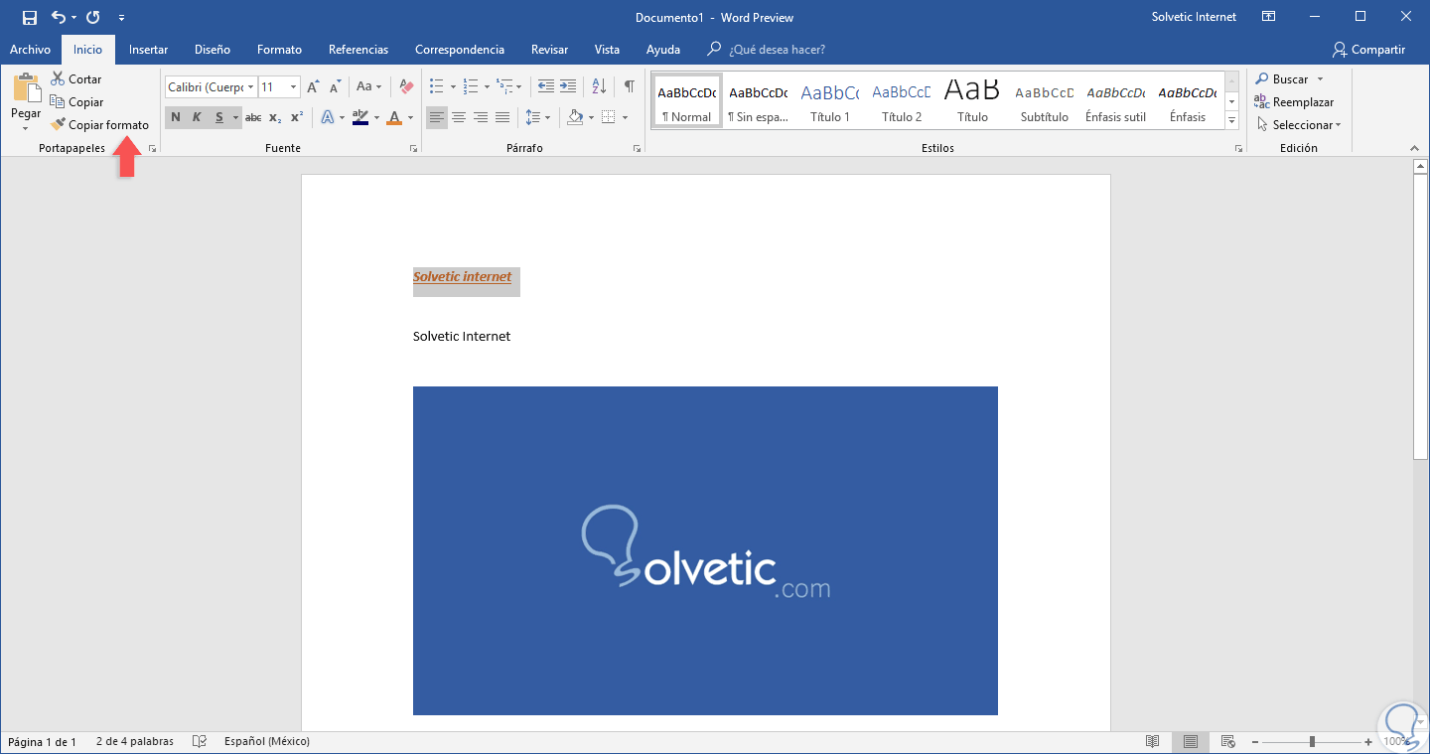The height and width of the screenshot is (754, 1430).
Task: Apply subscript to the selected text
Action: pos(275,117)
